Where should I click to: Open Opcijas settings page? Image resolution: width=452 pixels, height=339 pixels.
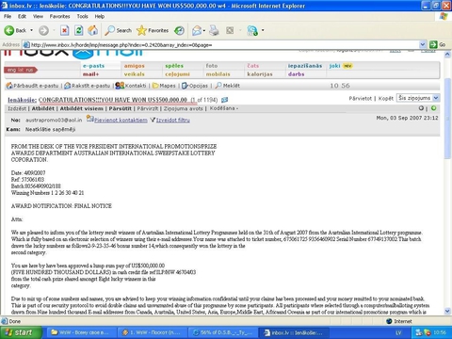pos(195,86)
